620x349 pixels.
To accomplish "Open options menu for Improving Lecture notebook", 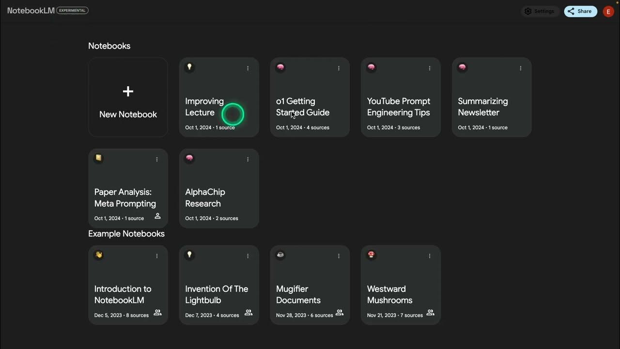I will (248, 68).
